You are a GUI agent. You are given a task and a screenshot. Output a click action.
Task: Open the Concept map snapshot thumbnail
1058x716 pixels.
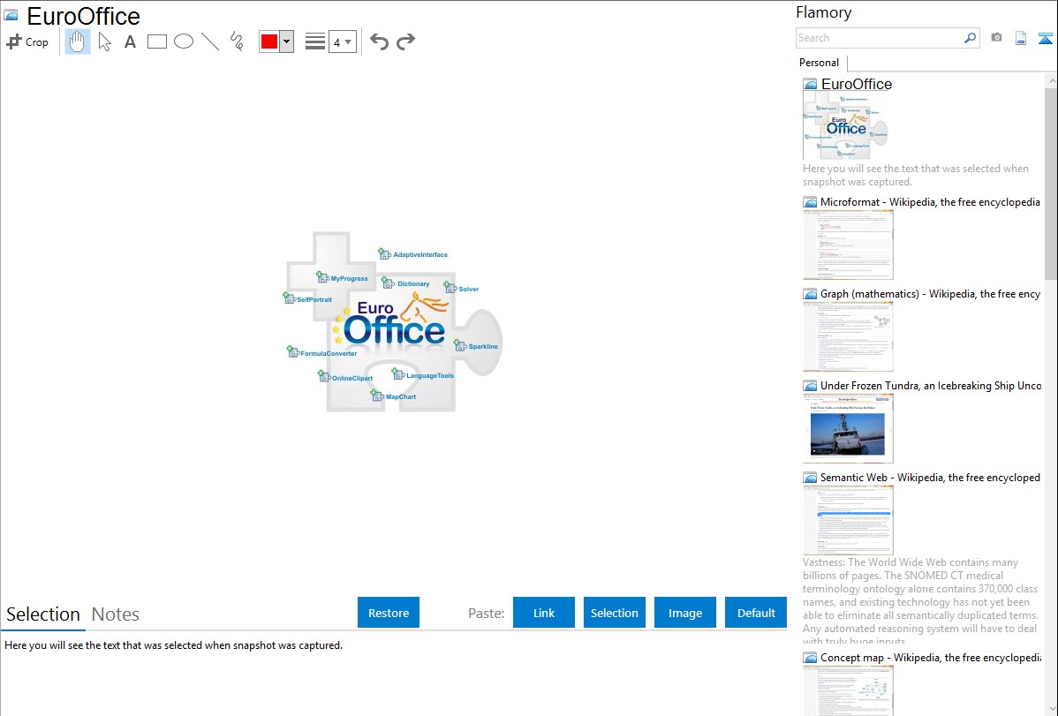pos(848,690)
